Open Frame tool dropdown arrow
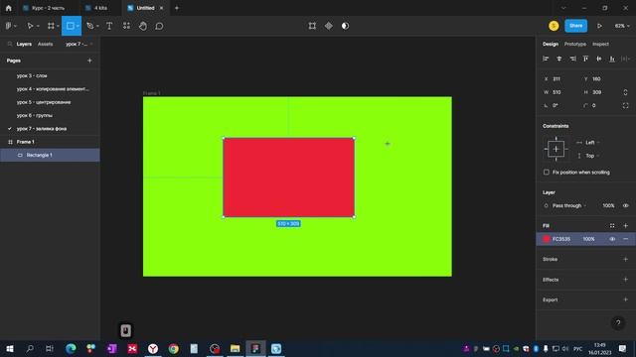Viewport: 636px width, 357px height. pos(58,27)
